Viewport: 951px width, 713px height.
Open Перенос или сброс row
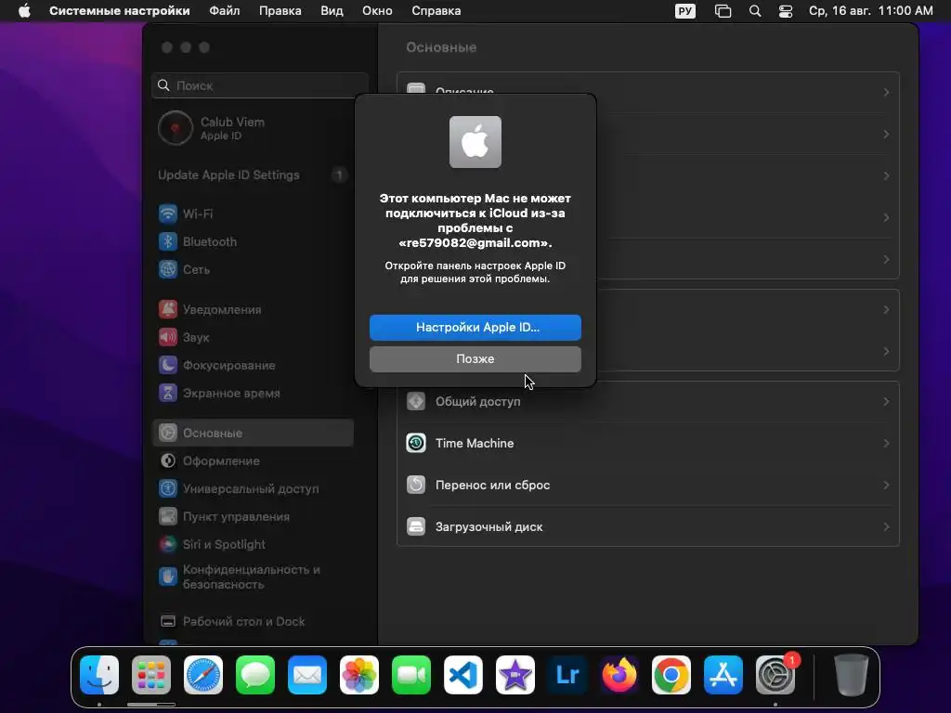(x=647, y=485)
